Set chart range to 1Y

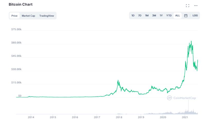(161, 16)
